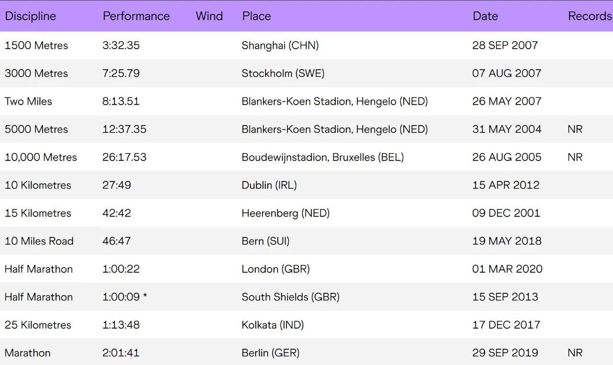Click Boudewijnstadion, Bruxelles (BEL) place
The width and height of the screenshot is (613, 365).
[322, 157]
